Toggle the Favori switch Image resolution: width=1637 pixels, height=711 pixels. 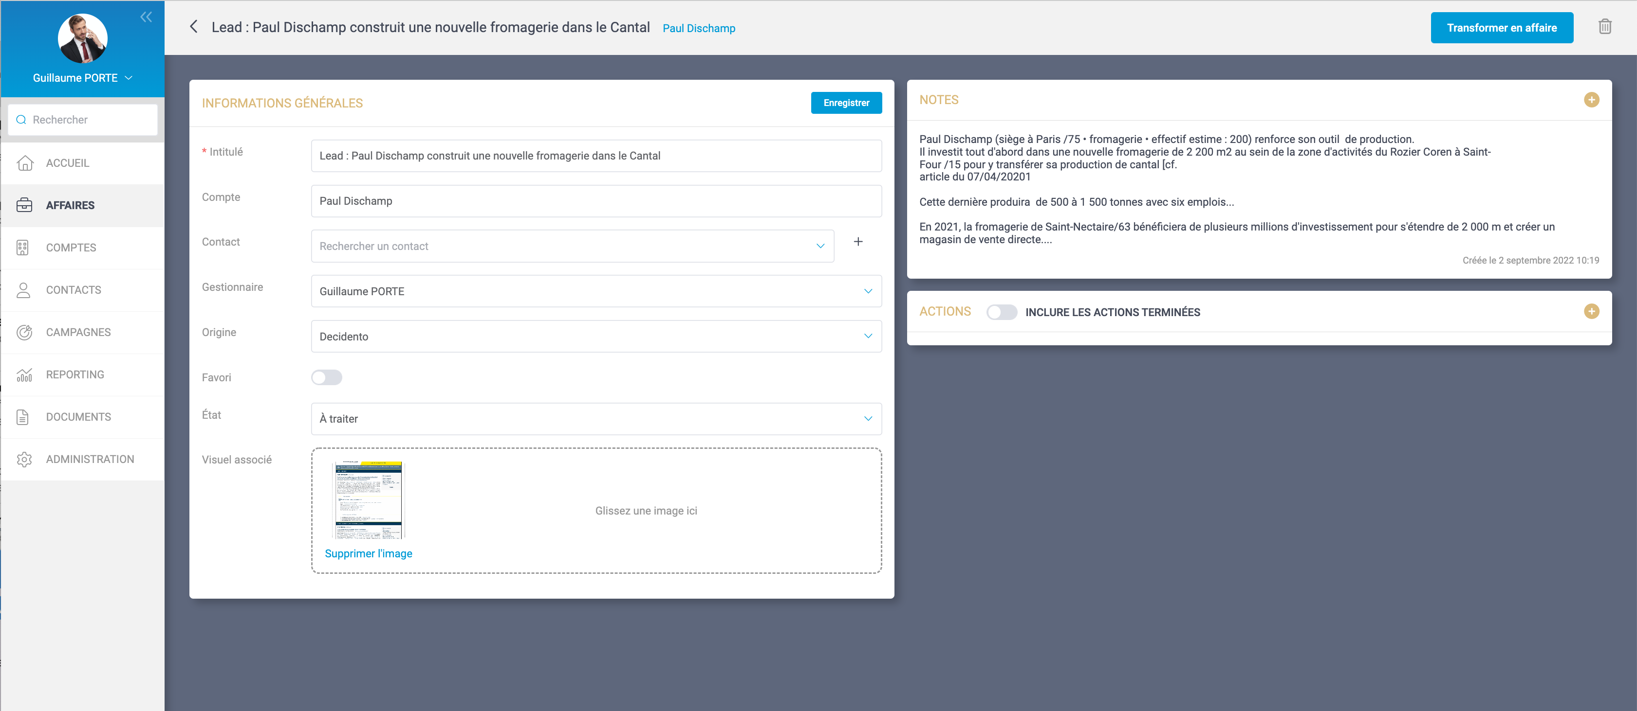[327, 378]
